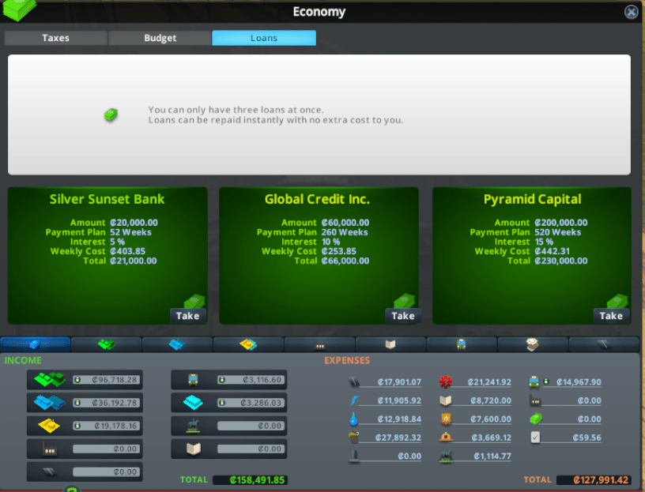Click the green money icon in info box
This screenshot has height=492, width=645.
[x=111, y=115]
